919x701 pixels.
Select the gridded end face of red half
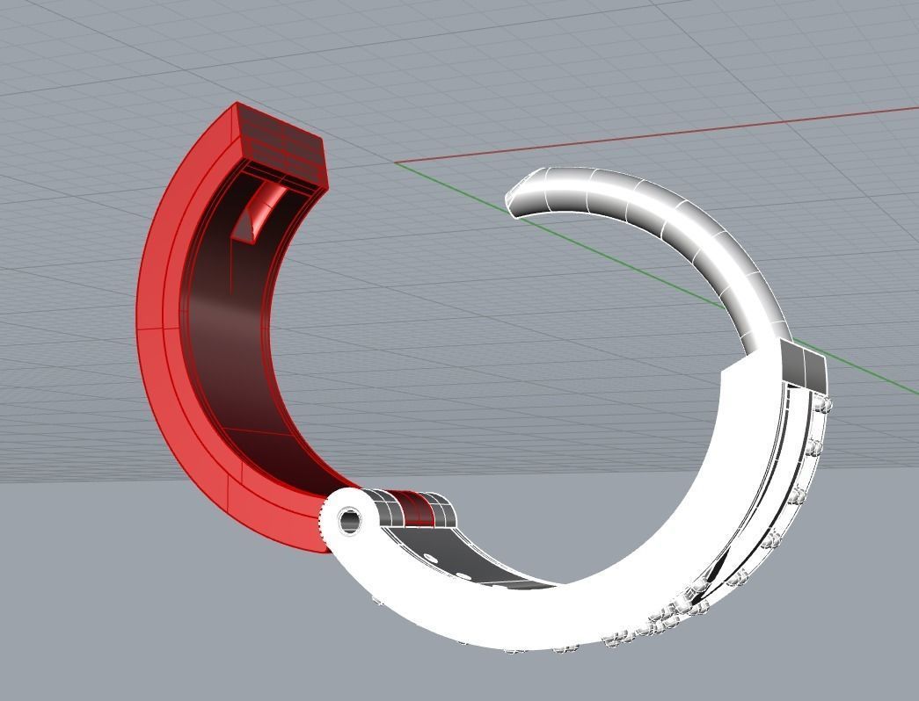tap(282, 147)
